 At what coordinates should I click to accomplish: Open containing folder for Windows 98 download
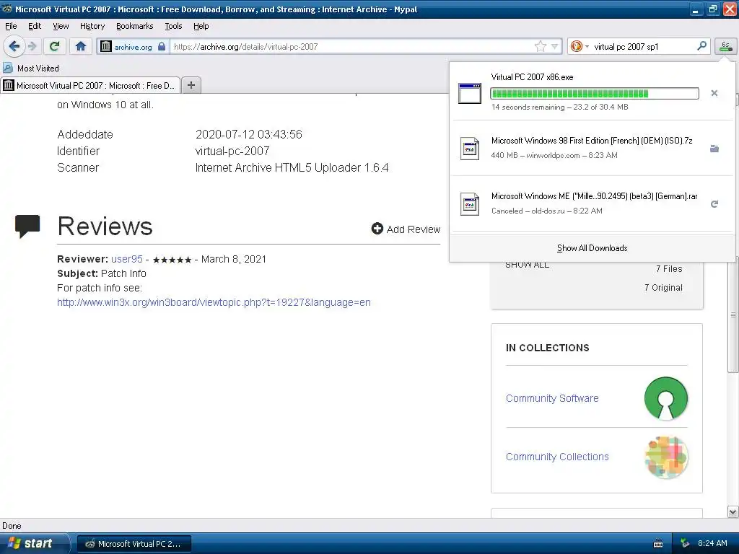(714, 149)
